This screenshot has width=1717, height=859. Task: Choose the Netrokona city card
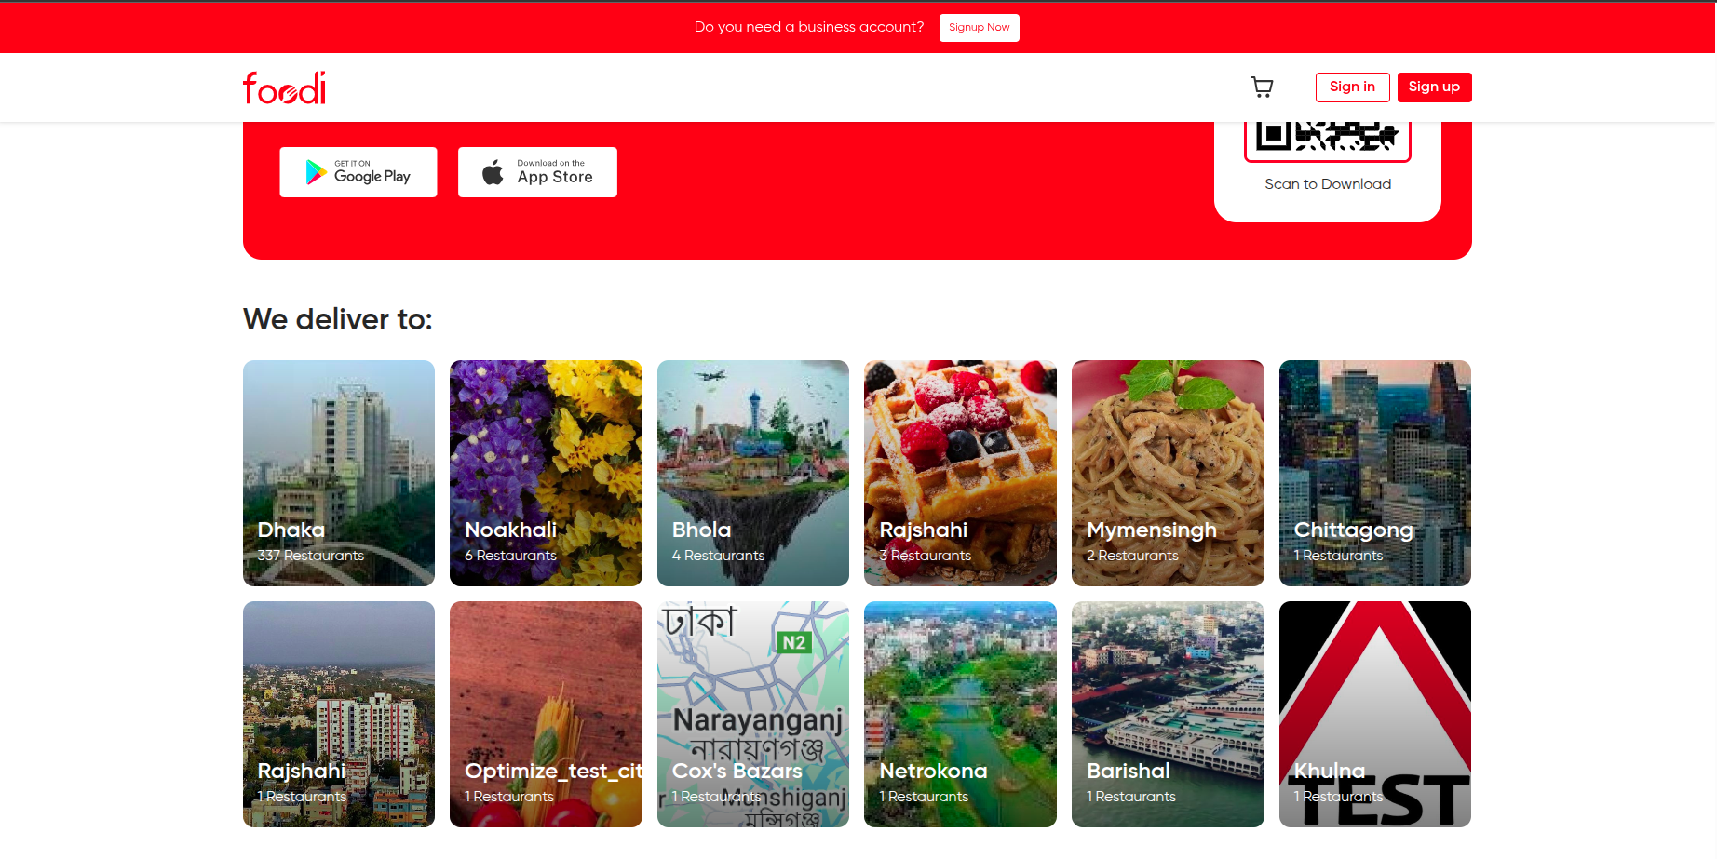tap(960, 714)
